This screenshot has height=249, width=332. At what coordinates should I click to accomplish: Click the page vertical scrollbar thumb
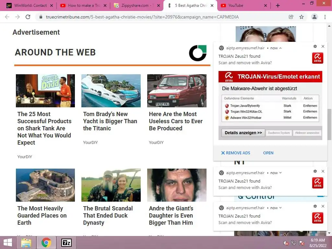coord(329,124)
